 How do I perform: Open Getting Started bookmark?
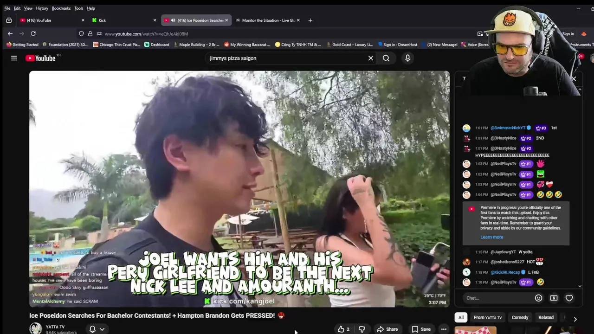tap(22, 45)
